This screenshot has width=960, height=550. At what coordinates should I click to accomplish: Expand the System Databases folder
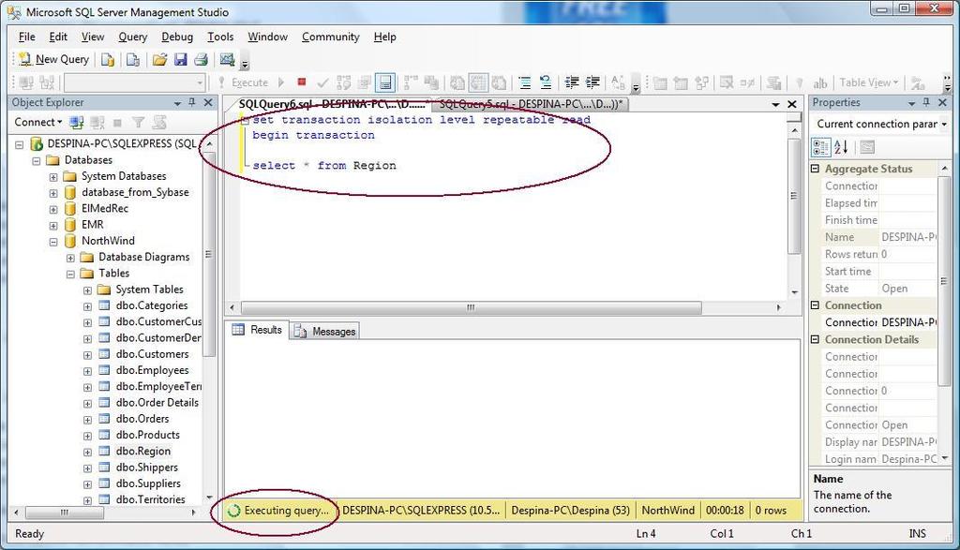(x=53, y=177)
